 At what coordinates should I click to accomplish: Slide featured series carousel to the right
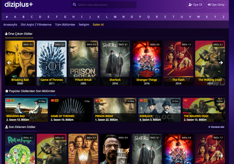pos(221,62)
